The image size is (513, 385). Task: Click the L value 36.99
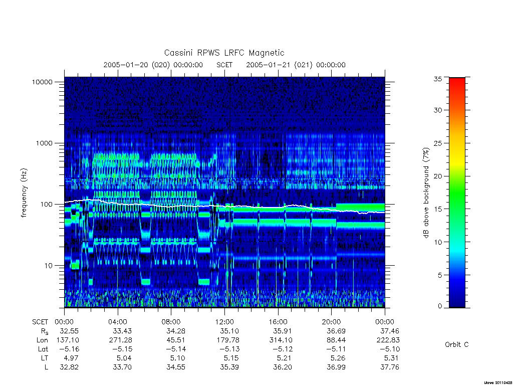(336, 367)
